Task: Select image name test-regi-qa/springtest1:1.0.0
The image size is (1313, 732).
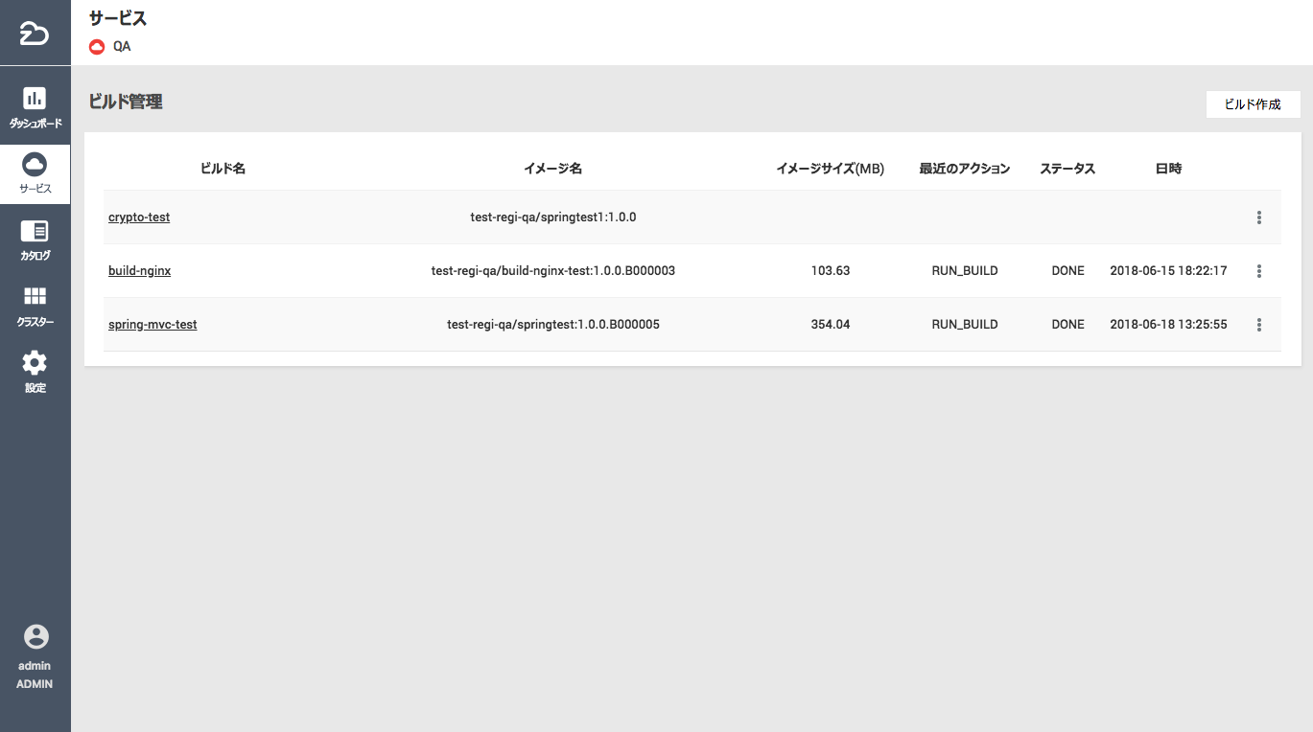Action: pyautogui.click(x=553, y=217)
